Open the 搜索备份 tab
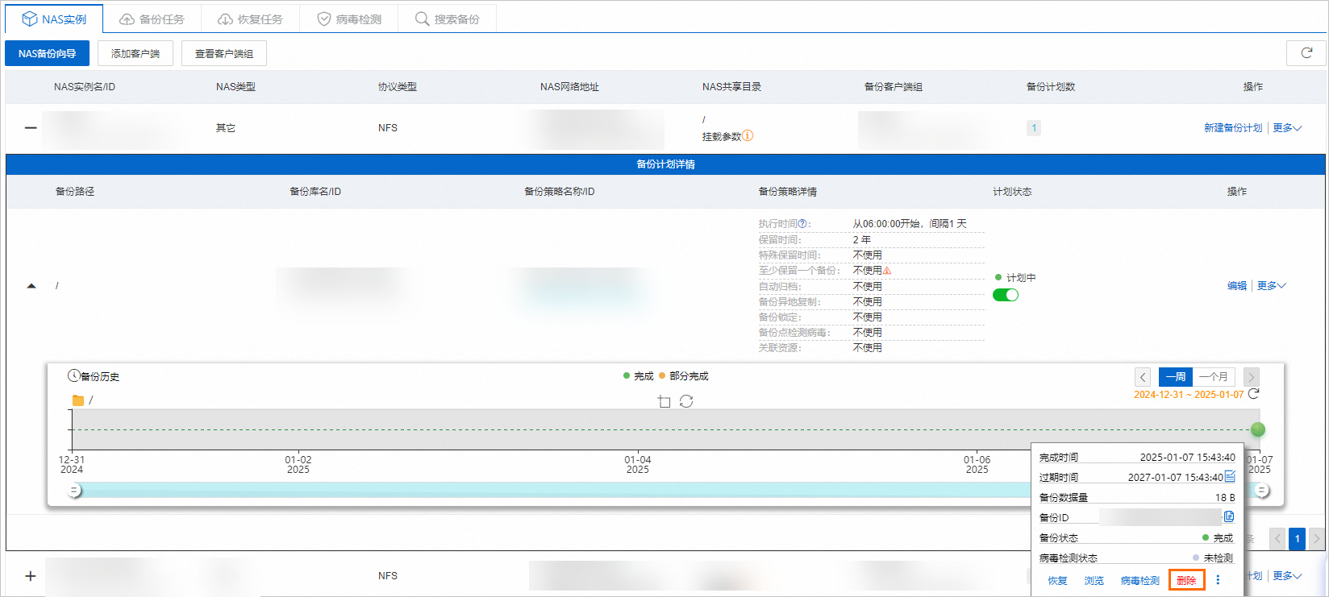Screen dimensions: 1329x597 pyautogui.click(x=447, y=19)
